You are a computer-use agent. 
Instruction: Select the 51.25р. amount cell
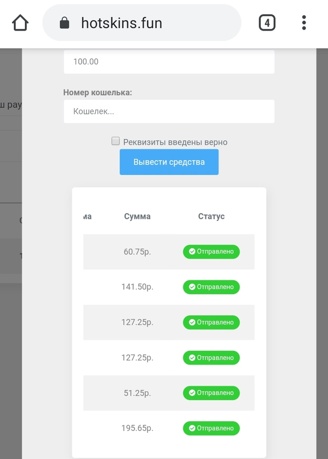(x=137, y=393)
